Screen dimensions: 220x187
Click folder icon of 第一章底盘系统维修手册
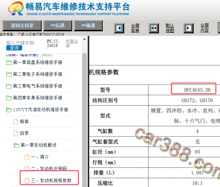9,63
